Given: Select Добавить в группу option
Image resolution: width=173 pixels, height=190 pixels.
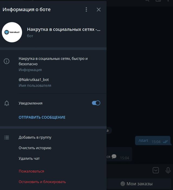Looking at the screenshot, I should (x=35, y=137).
